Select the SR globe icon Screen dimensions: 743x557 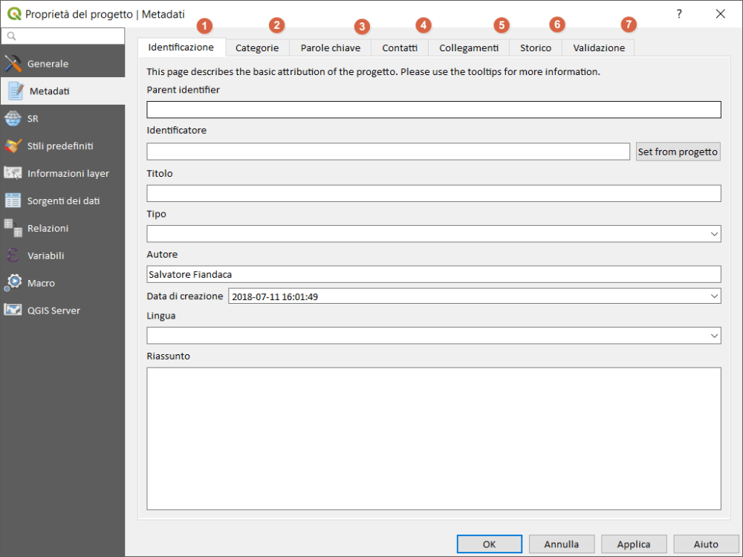(x=13, y=119)
